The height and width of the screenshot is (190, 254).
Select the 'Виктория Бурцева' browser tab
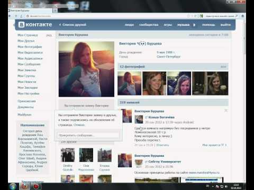point(30,11)
